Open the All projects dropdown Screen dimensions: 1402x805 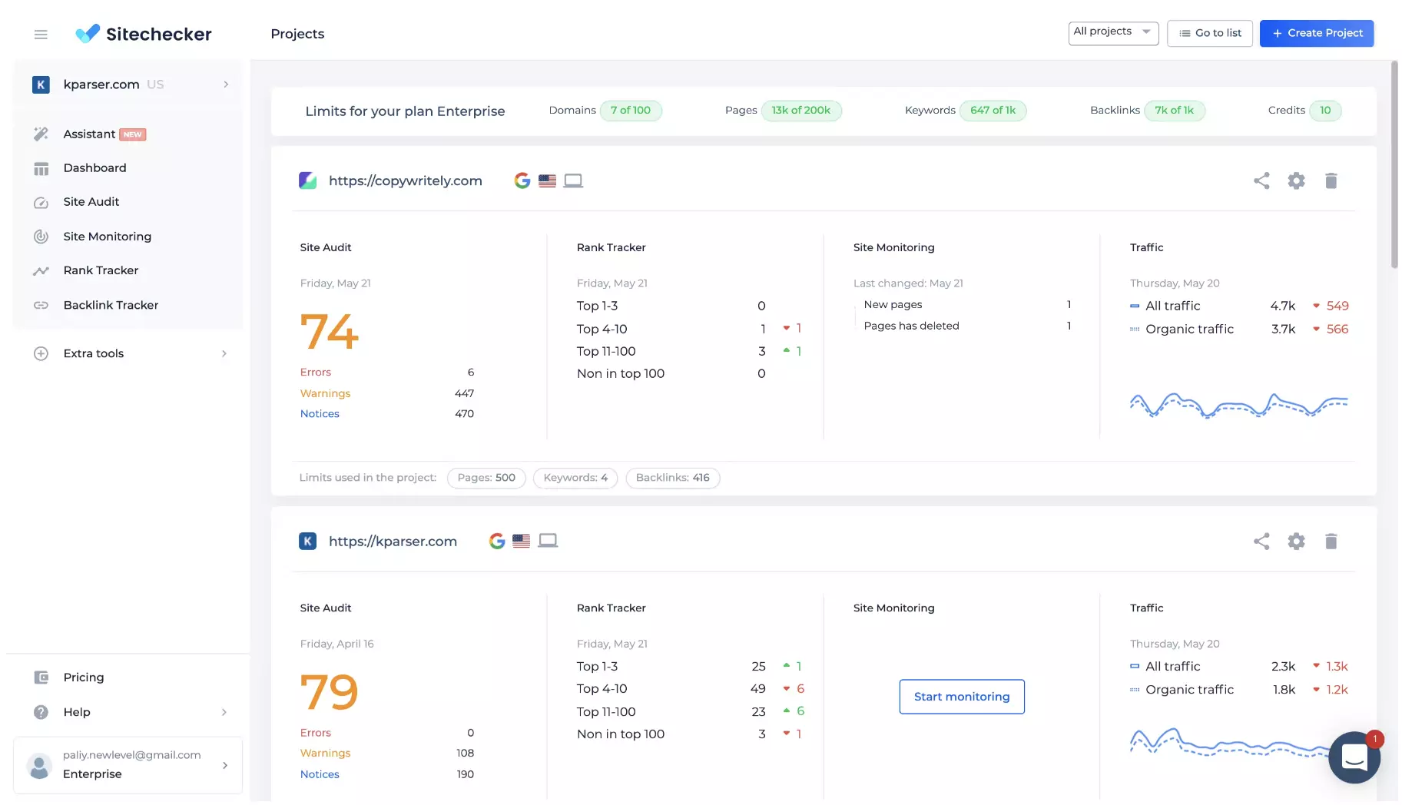tap(1113, 33)
